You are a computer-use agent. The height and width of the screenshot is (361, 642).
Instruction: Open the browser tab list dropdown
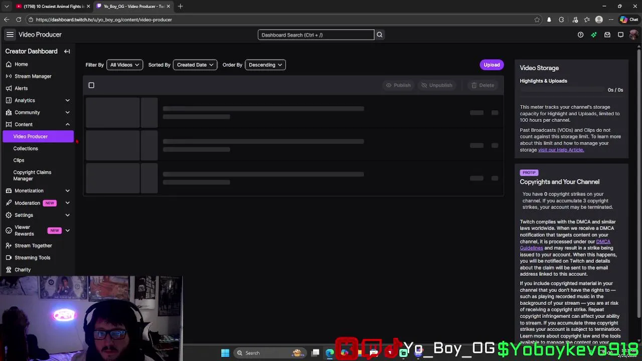7,6
